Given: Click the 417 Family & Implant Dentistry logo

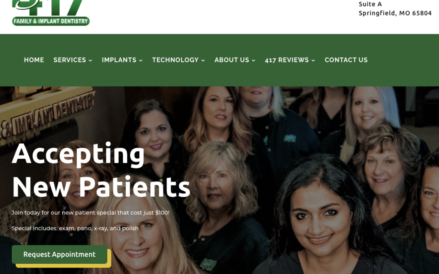Looking at the screenshot, I should click(51, 13).
